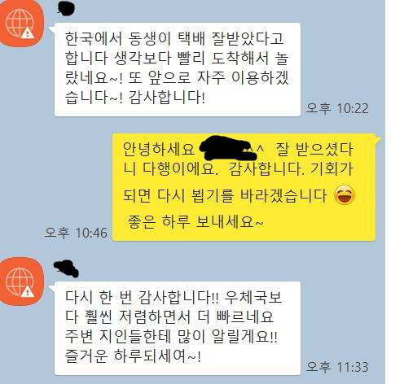Select the white message starting with 한국에서 동생이
This screenshot has height=384, width=404.
(x=178, y=70)
